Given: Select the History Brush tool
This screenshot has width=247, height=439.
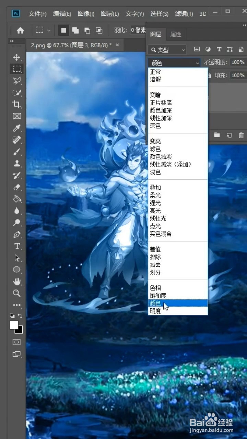Looking at the screenshot, I should point(16,176).
